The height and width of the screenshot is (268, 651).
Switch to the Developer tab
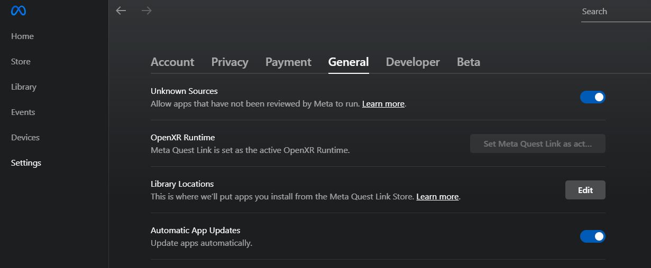(x=412, y=62)
